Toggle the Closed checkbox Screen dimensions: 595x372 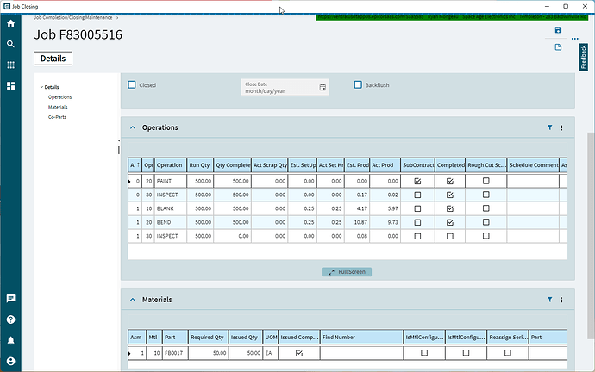click(132, 85)
